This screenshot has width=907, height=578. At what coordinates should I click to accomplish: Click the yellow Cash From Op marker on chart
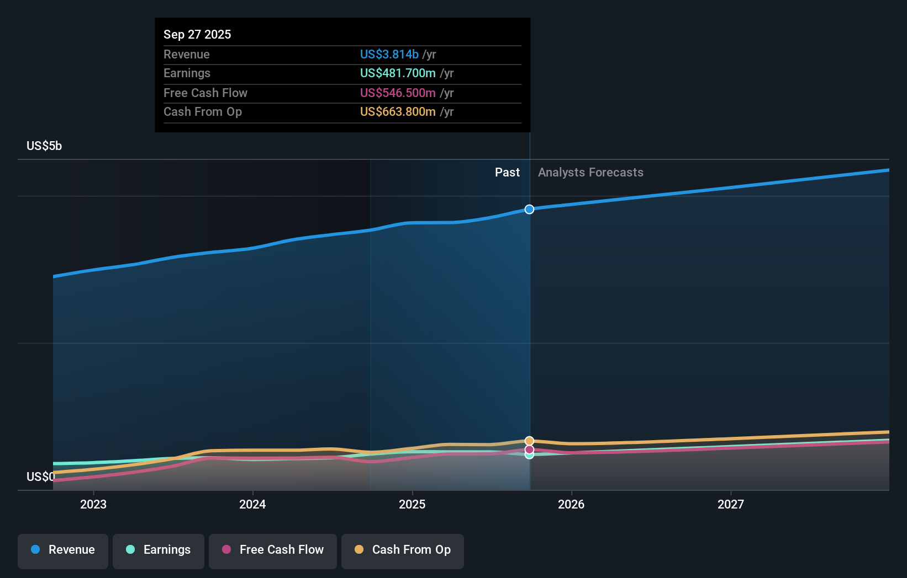point(529,441)
